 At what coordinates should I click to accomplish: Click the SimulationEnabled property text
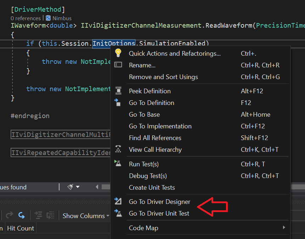coord(172,43)
